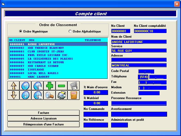Click Réimpression d'une Facture button
Screen dimensions: 181x136
(44, 124)
